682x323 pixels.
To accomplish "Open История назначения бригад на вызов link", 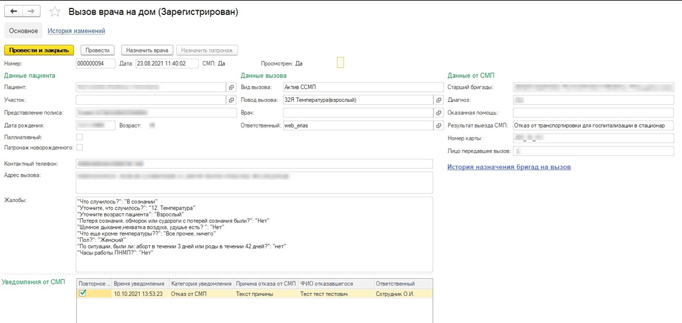I will (509, 167).
